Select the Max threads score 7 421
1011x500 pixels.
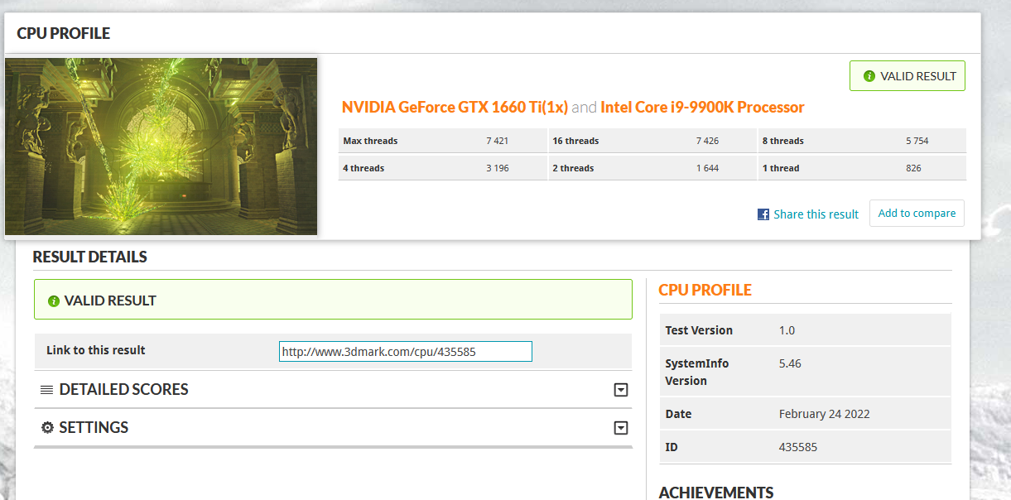pos(497,142)
